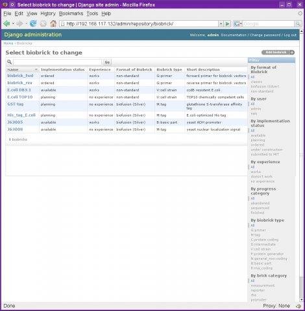
Task: Filter brick category by reporter
Action: coord(258,290)
